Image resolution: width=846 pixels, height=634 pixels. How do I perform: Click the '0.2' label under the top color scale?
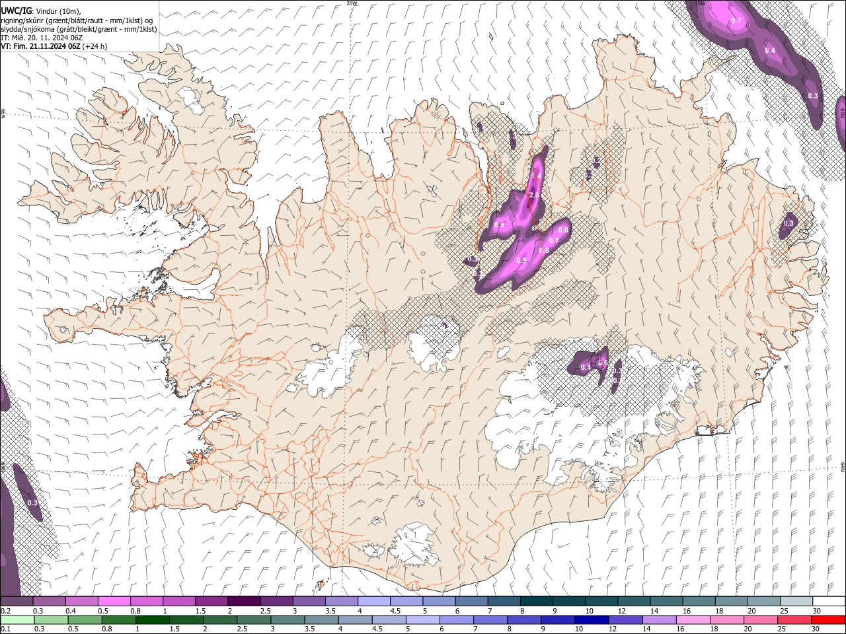pos(5,611)
